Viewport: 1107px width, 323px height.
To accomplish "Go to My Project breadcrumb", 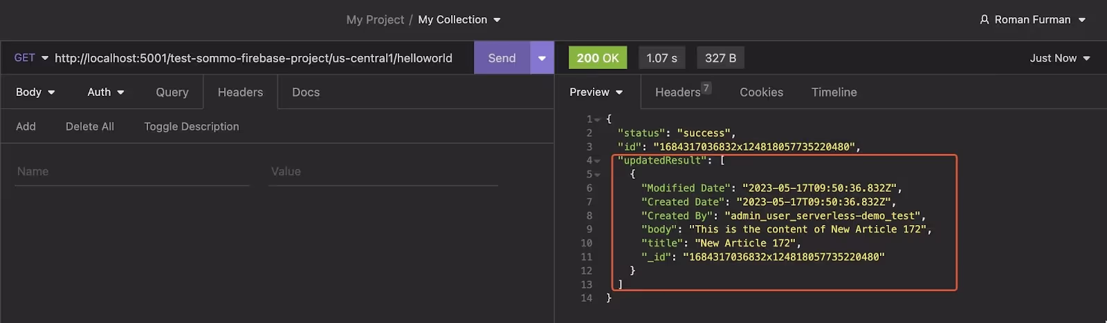I will [x=375, y=19].
